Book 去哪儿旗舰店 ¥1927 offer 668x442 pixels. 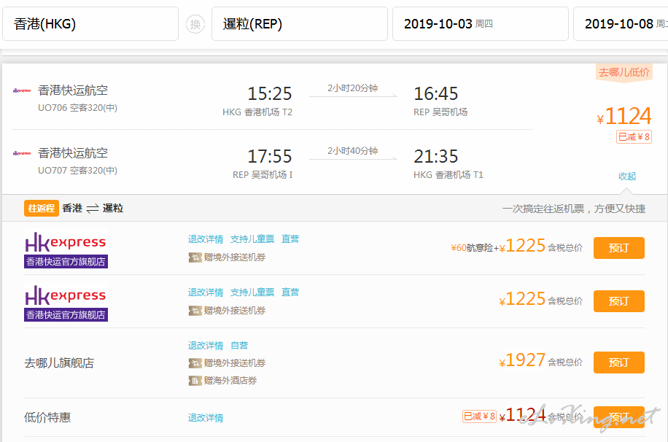coord(618,362)
